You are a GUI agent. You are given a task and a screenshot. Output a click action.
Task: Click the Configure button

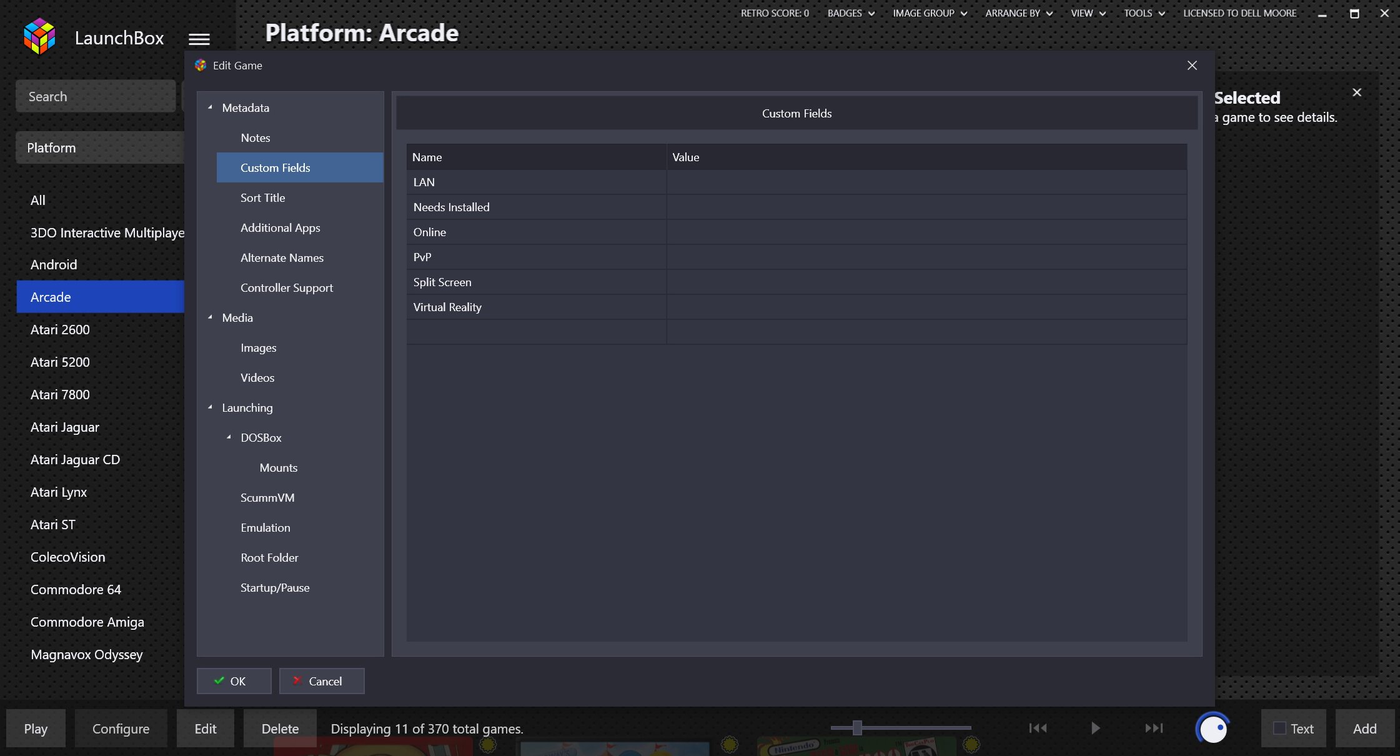pos(121,729)
